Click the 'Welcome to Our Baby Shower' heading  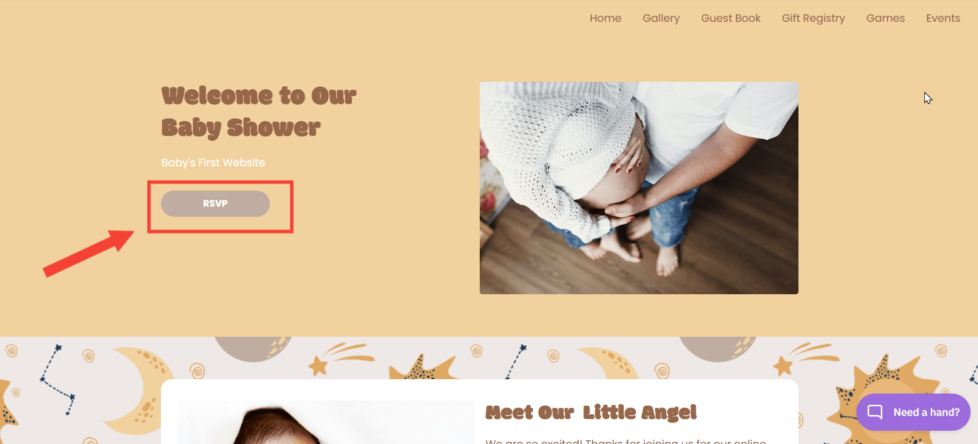click(x=259, y=112)
